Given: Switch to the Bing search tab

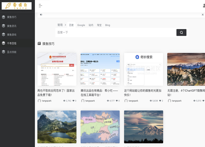Looking at the screenshot, I should coord(108,25).
